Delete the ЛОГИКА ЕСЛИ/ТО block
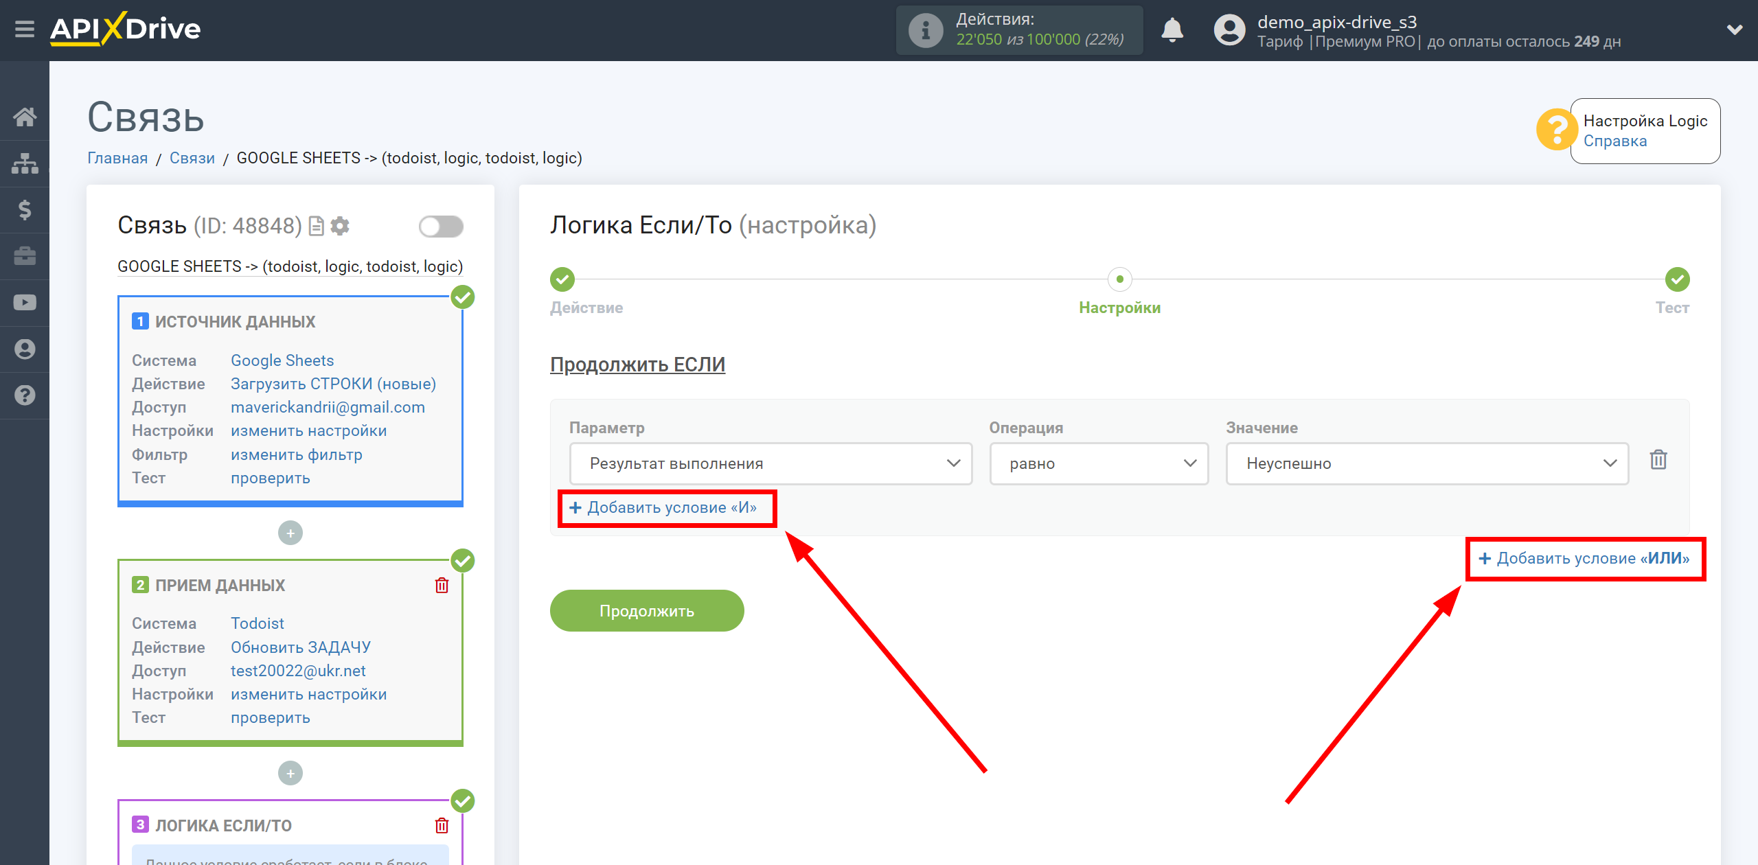 point(442,825)
